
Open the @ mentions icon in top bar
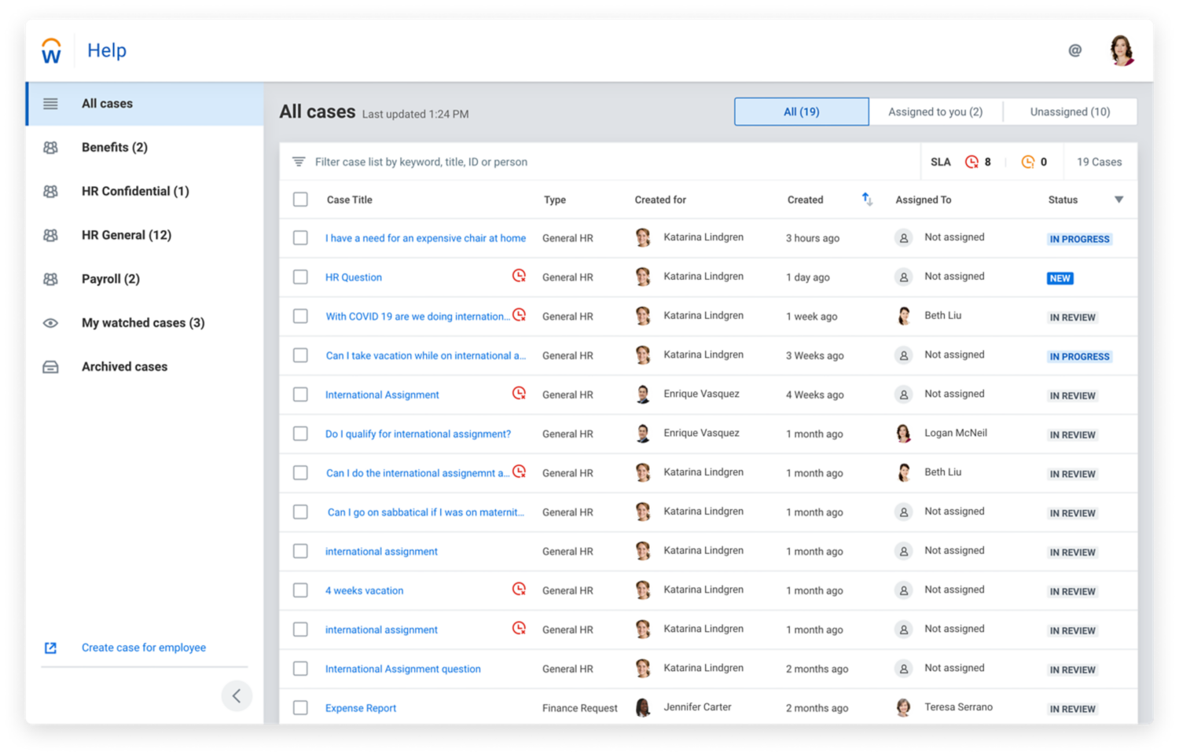(1074, 50)
